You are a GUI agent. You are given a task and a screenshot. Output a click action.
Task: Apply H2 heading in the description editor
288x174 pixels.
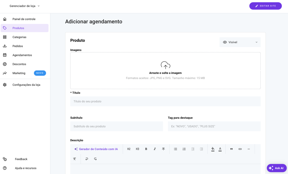pos(129,149)
